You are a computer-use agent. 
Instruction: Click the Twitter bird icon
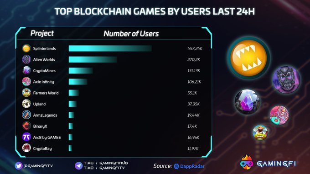(19, 166)
